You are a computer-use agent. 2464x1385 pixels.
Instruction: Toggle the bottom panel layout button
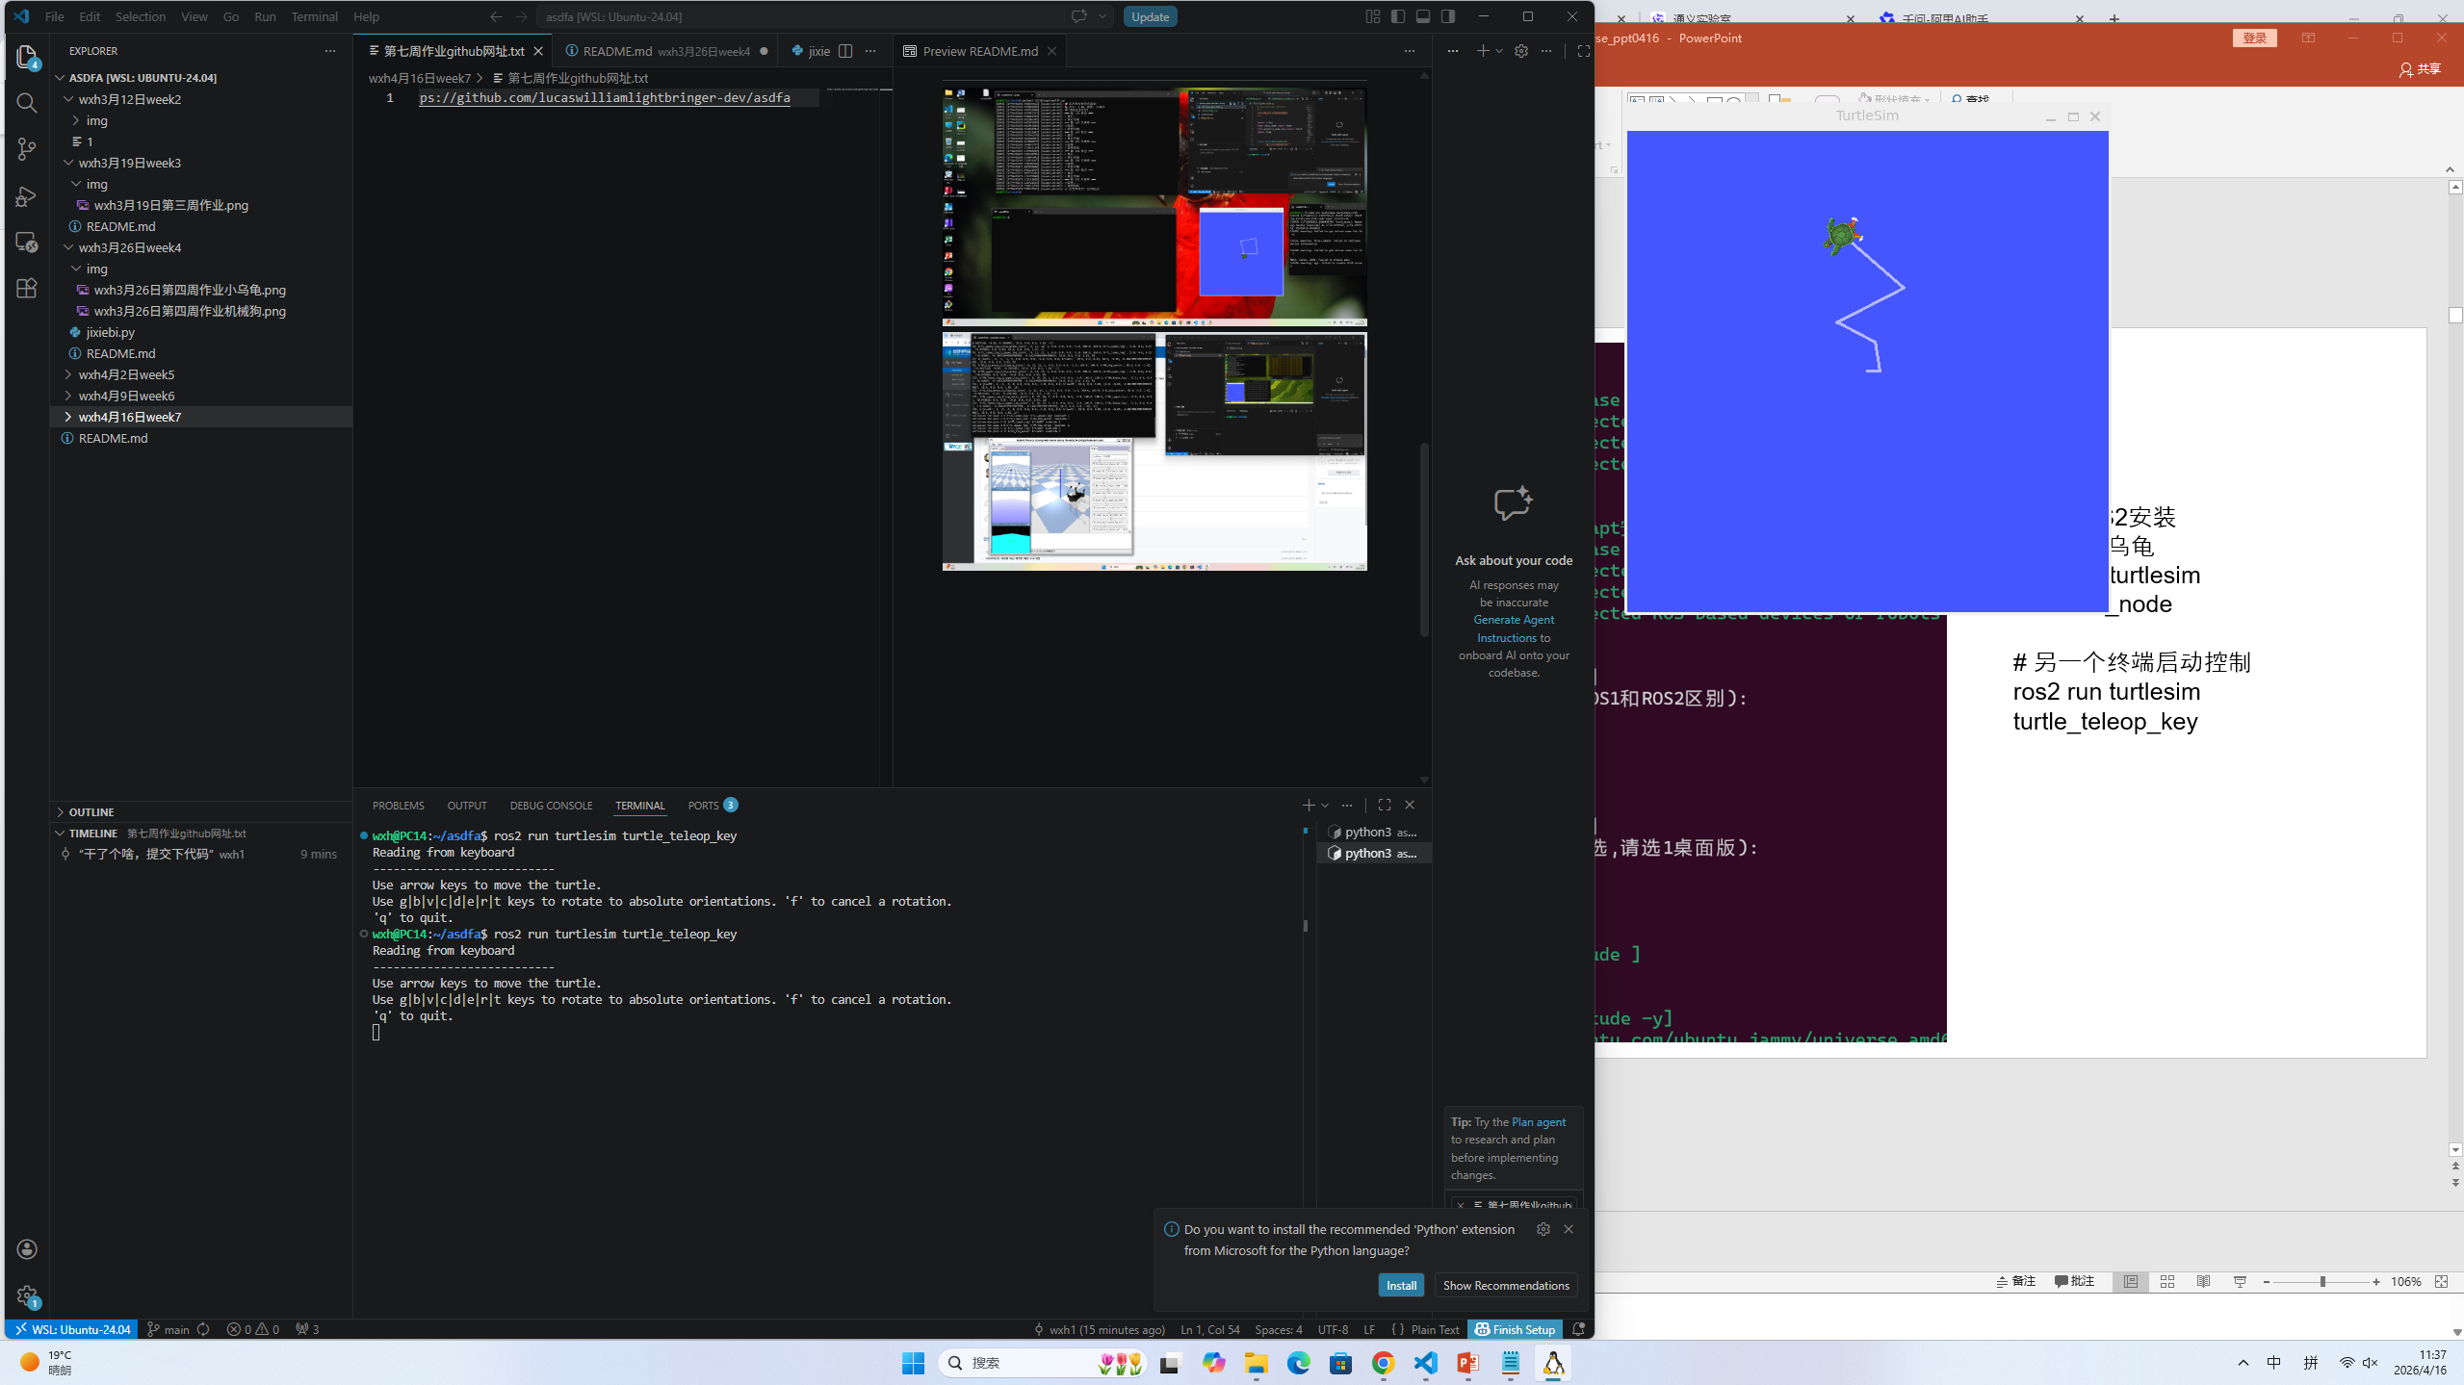pyautogui.click(x=1423, y=16)
